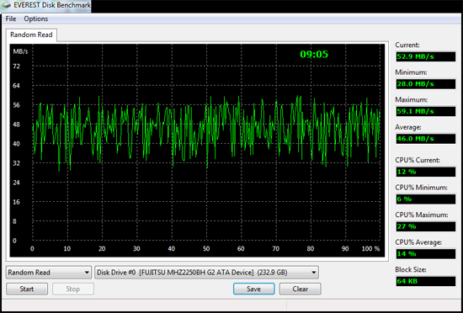Click the Maximum value 59.1 MB/s
This screenshot has width=463, height=313.
425,112
